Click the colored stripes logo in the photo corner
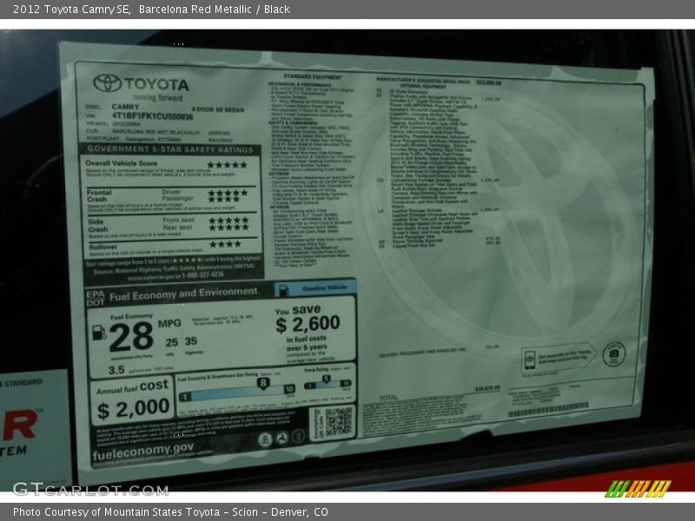 [638, 489]
